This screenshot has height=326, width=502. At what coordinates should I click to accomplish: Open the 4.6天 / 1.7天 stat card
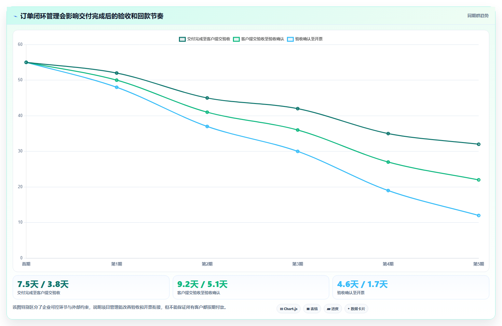click(411, 287)
